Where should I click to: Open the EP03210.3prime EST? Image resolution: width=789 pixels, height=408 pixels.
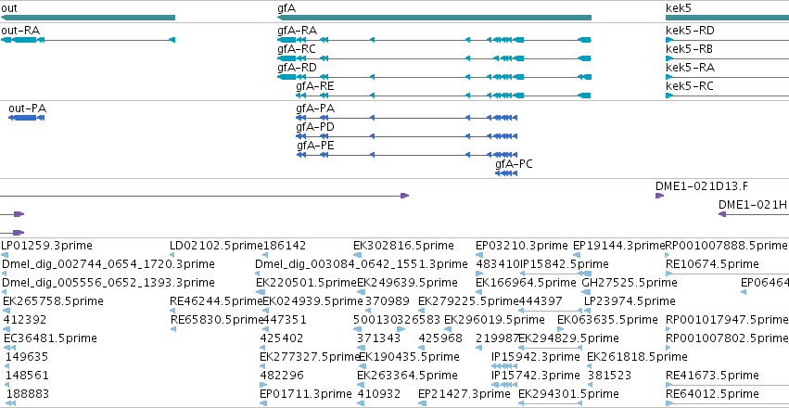point(522,246)
